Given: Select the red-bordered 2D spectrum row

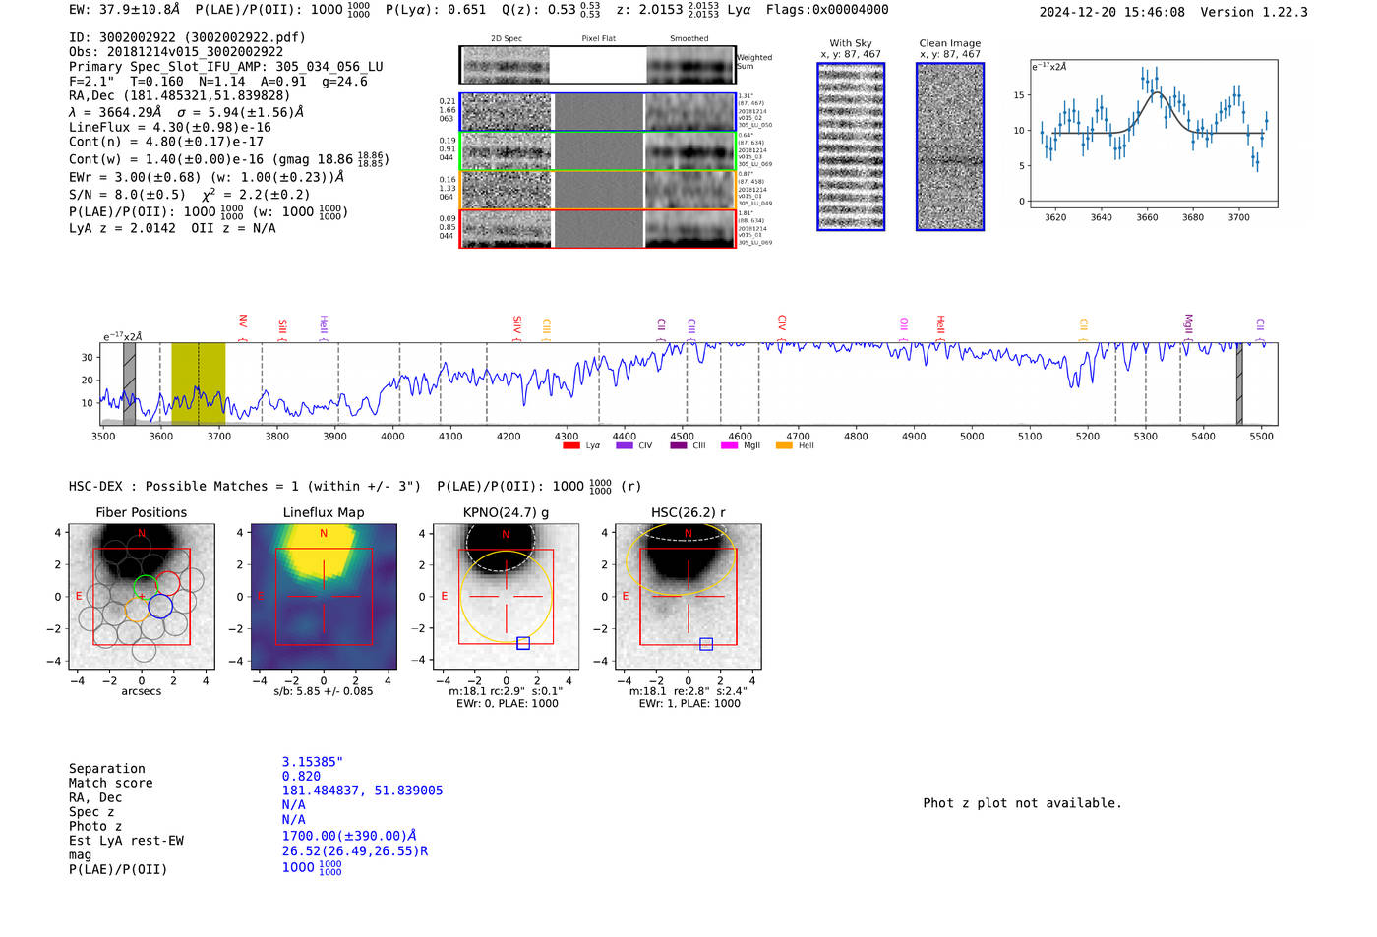Looking at the screenshot, I should click(598, 229).
